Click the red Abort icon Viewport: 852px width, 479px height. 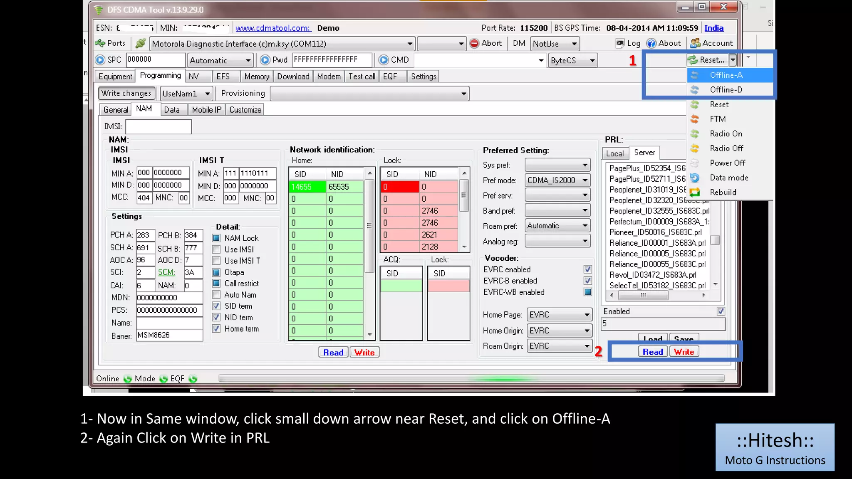tap(474, 43)
